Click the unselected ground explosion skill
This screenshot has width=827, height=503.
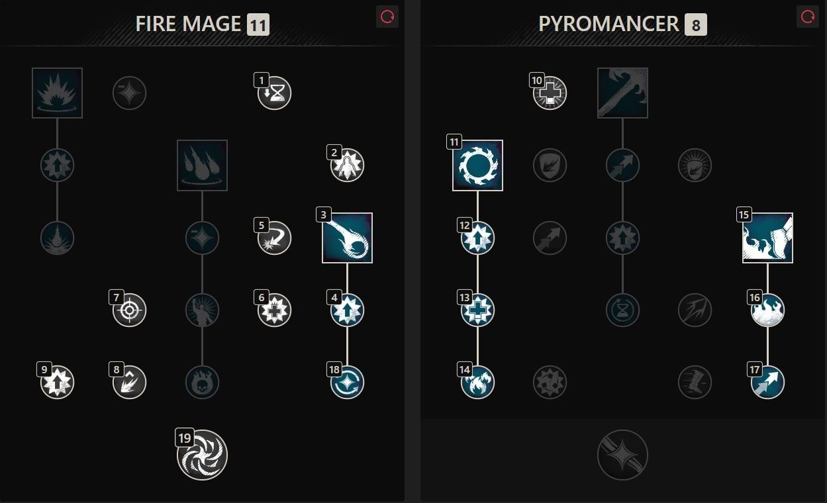(57, 93)
